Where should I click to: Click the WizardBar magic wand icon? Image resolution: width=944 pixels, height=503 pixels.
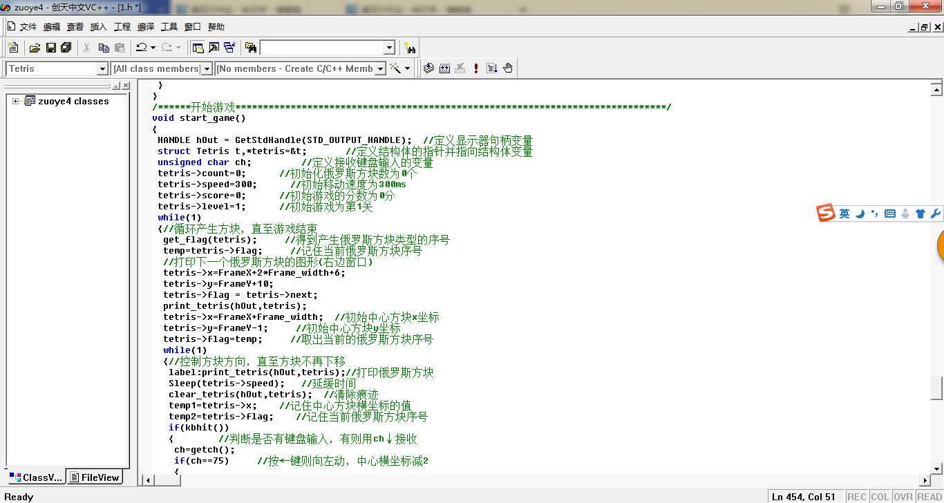pos(396,68)
